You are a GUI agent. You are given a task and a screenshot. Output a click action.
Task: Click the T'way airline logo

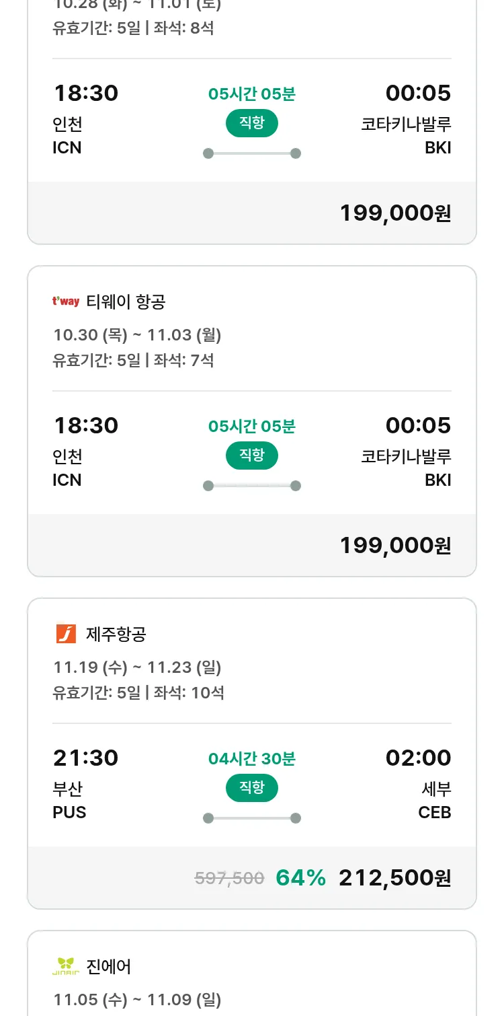[x=66, y=301]
